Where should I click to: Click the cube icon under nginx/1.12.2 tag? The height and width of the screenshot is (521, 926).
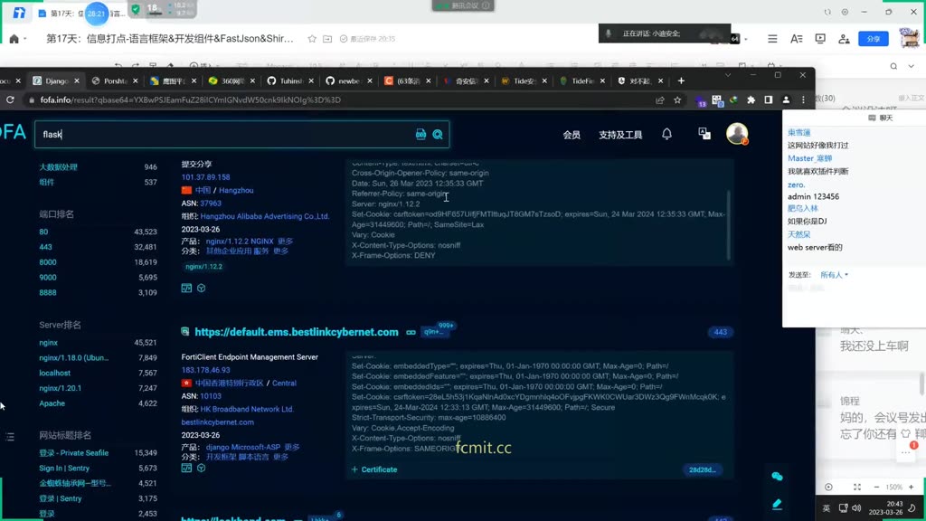point(202,289)
